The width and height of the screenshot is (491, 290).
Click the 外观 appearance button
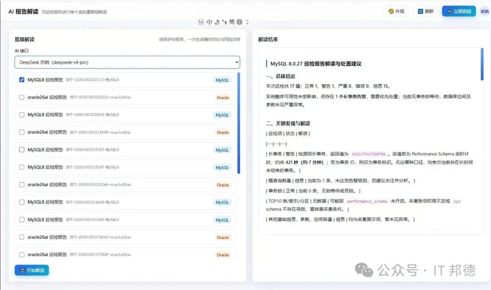pyautogui.click(x=396, y=11)
